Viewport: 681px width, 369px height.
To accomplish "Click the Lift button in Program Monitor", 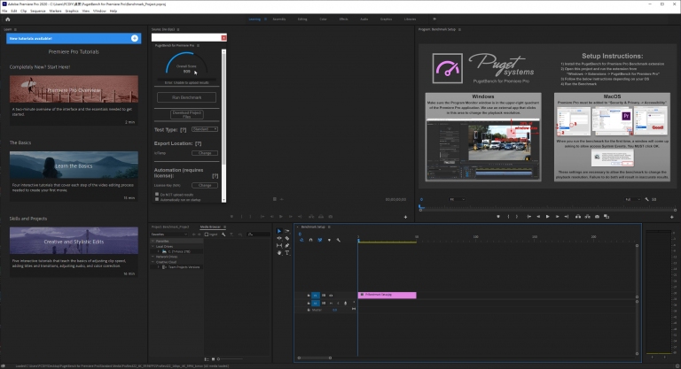I will click(578, 217).
